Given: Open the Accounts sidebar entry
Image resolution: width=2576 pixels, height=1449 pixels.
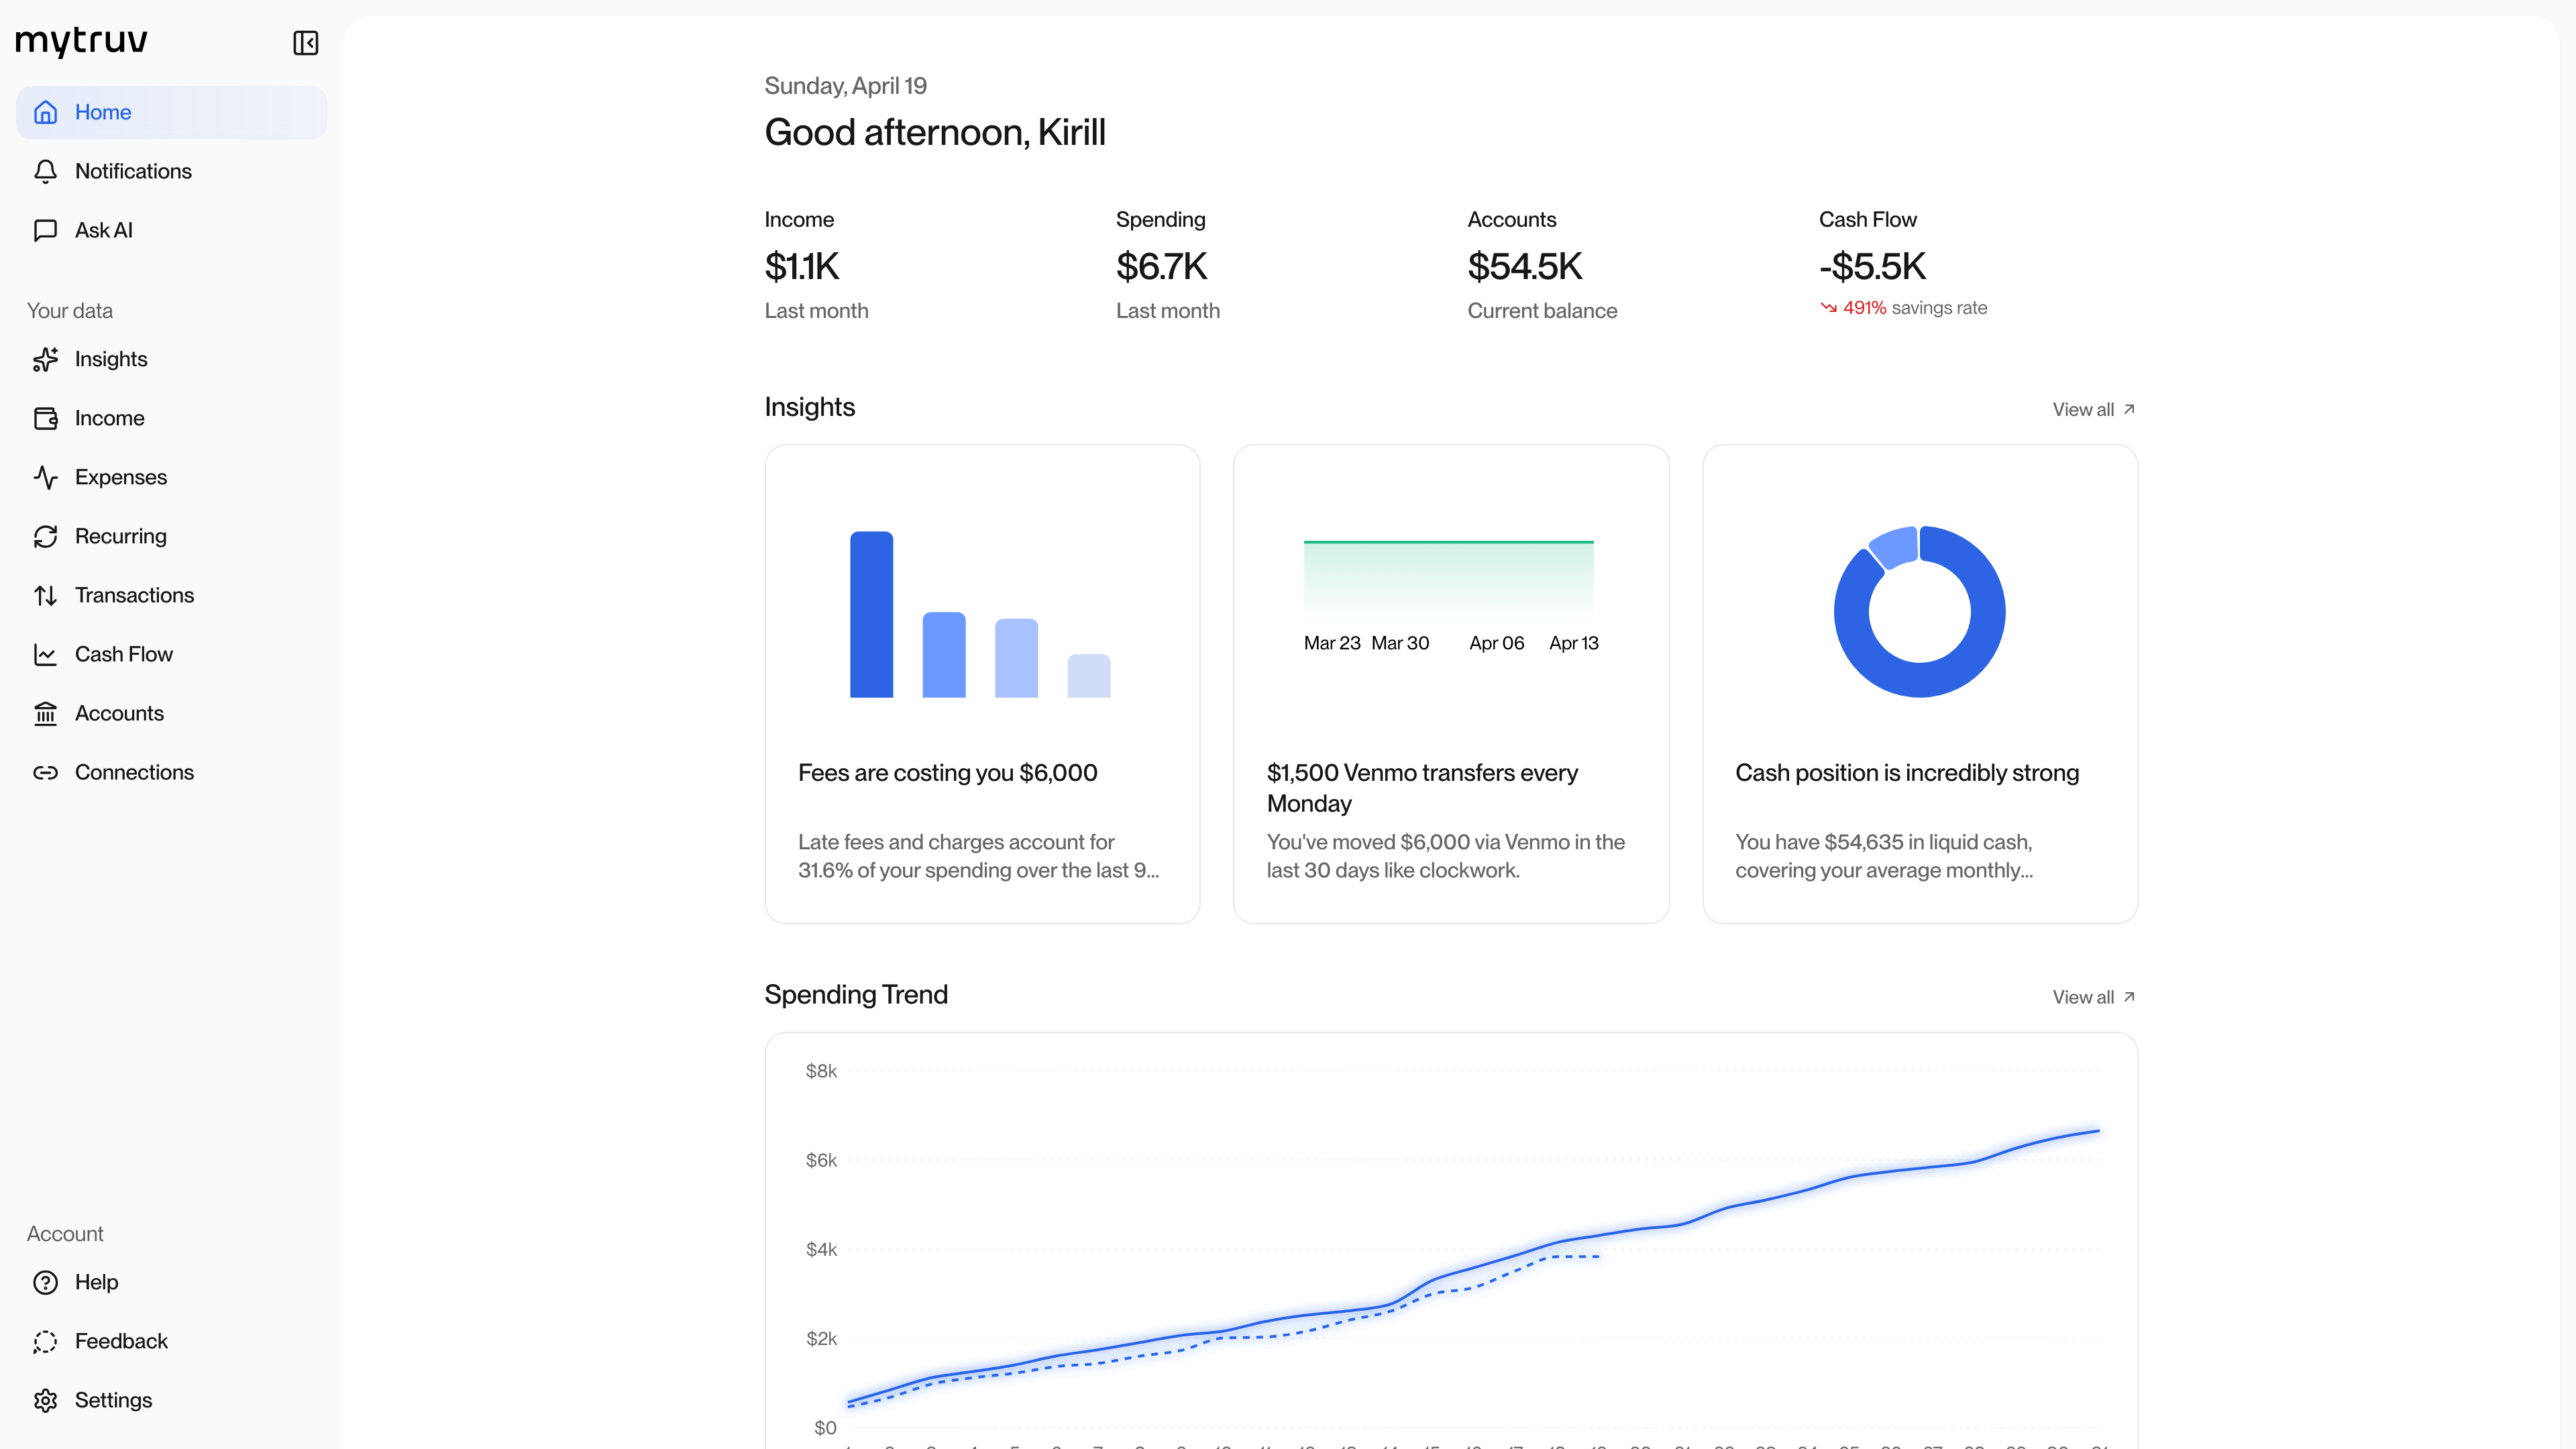Looking at the screenshot, I should pos(171,713).
